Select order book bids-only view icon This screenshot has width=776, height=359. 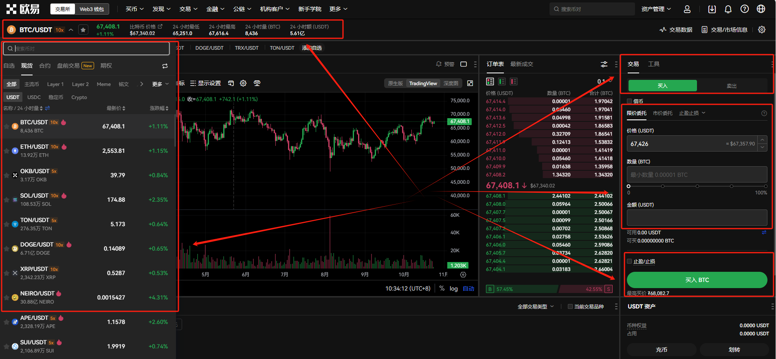pyautogui.click(x=502, y=81)
